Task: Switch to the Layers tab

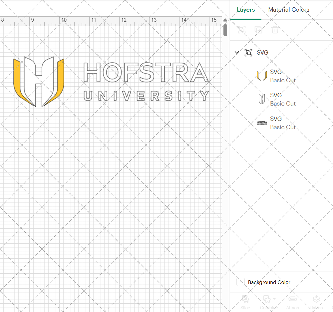Action: (x=246, y=10)
